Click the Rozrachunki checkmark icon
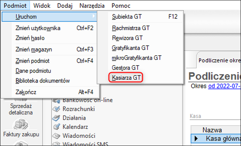Image resolution: width=241 pixels, height=146 pixels. pos(55,109)
